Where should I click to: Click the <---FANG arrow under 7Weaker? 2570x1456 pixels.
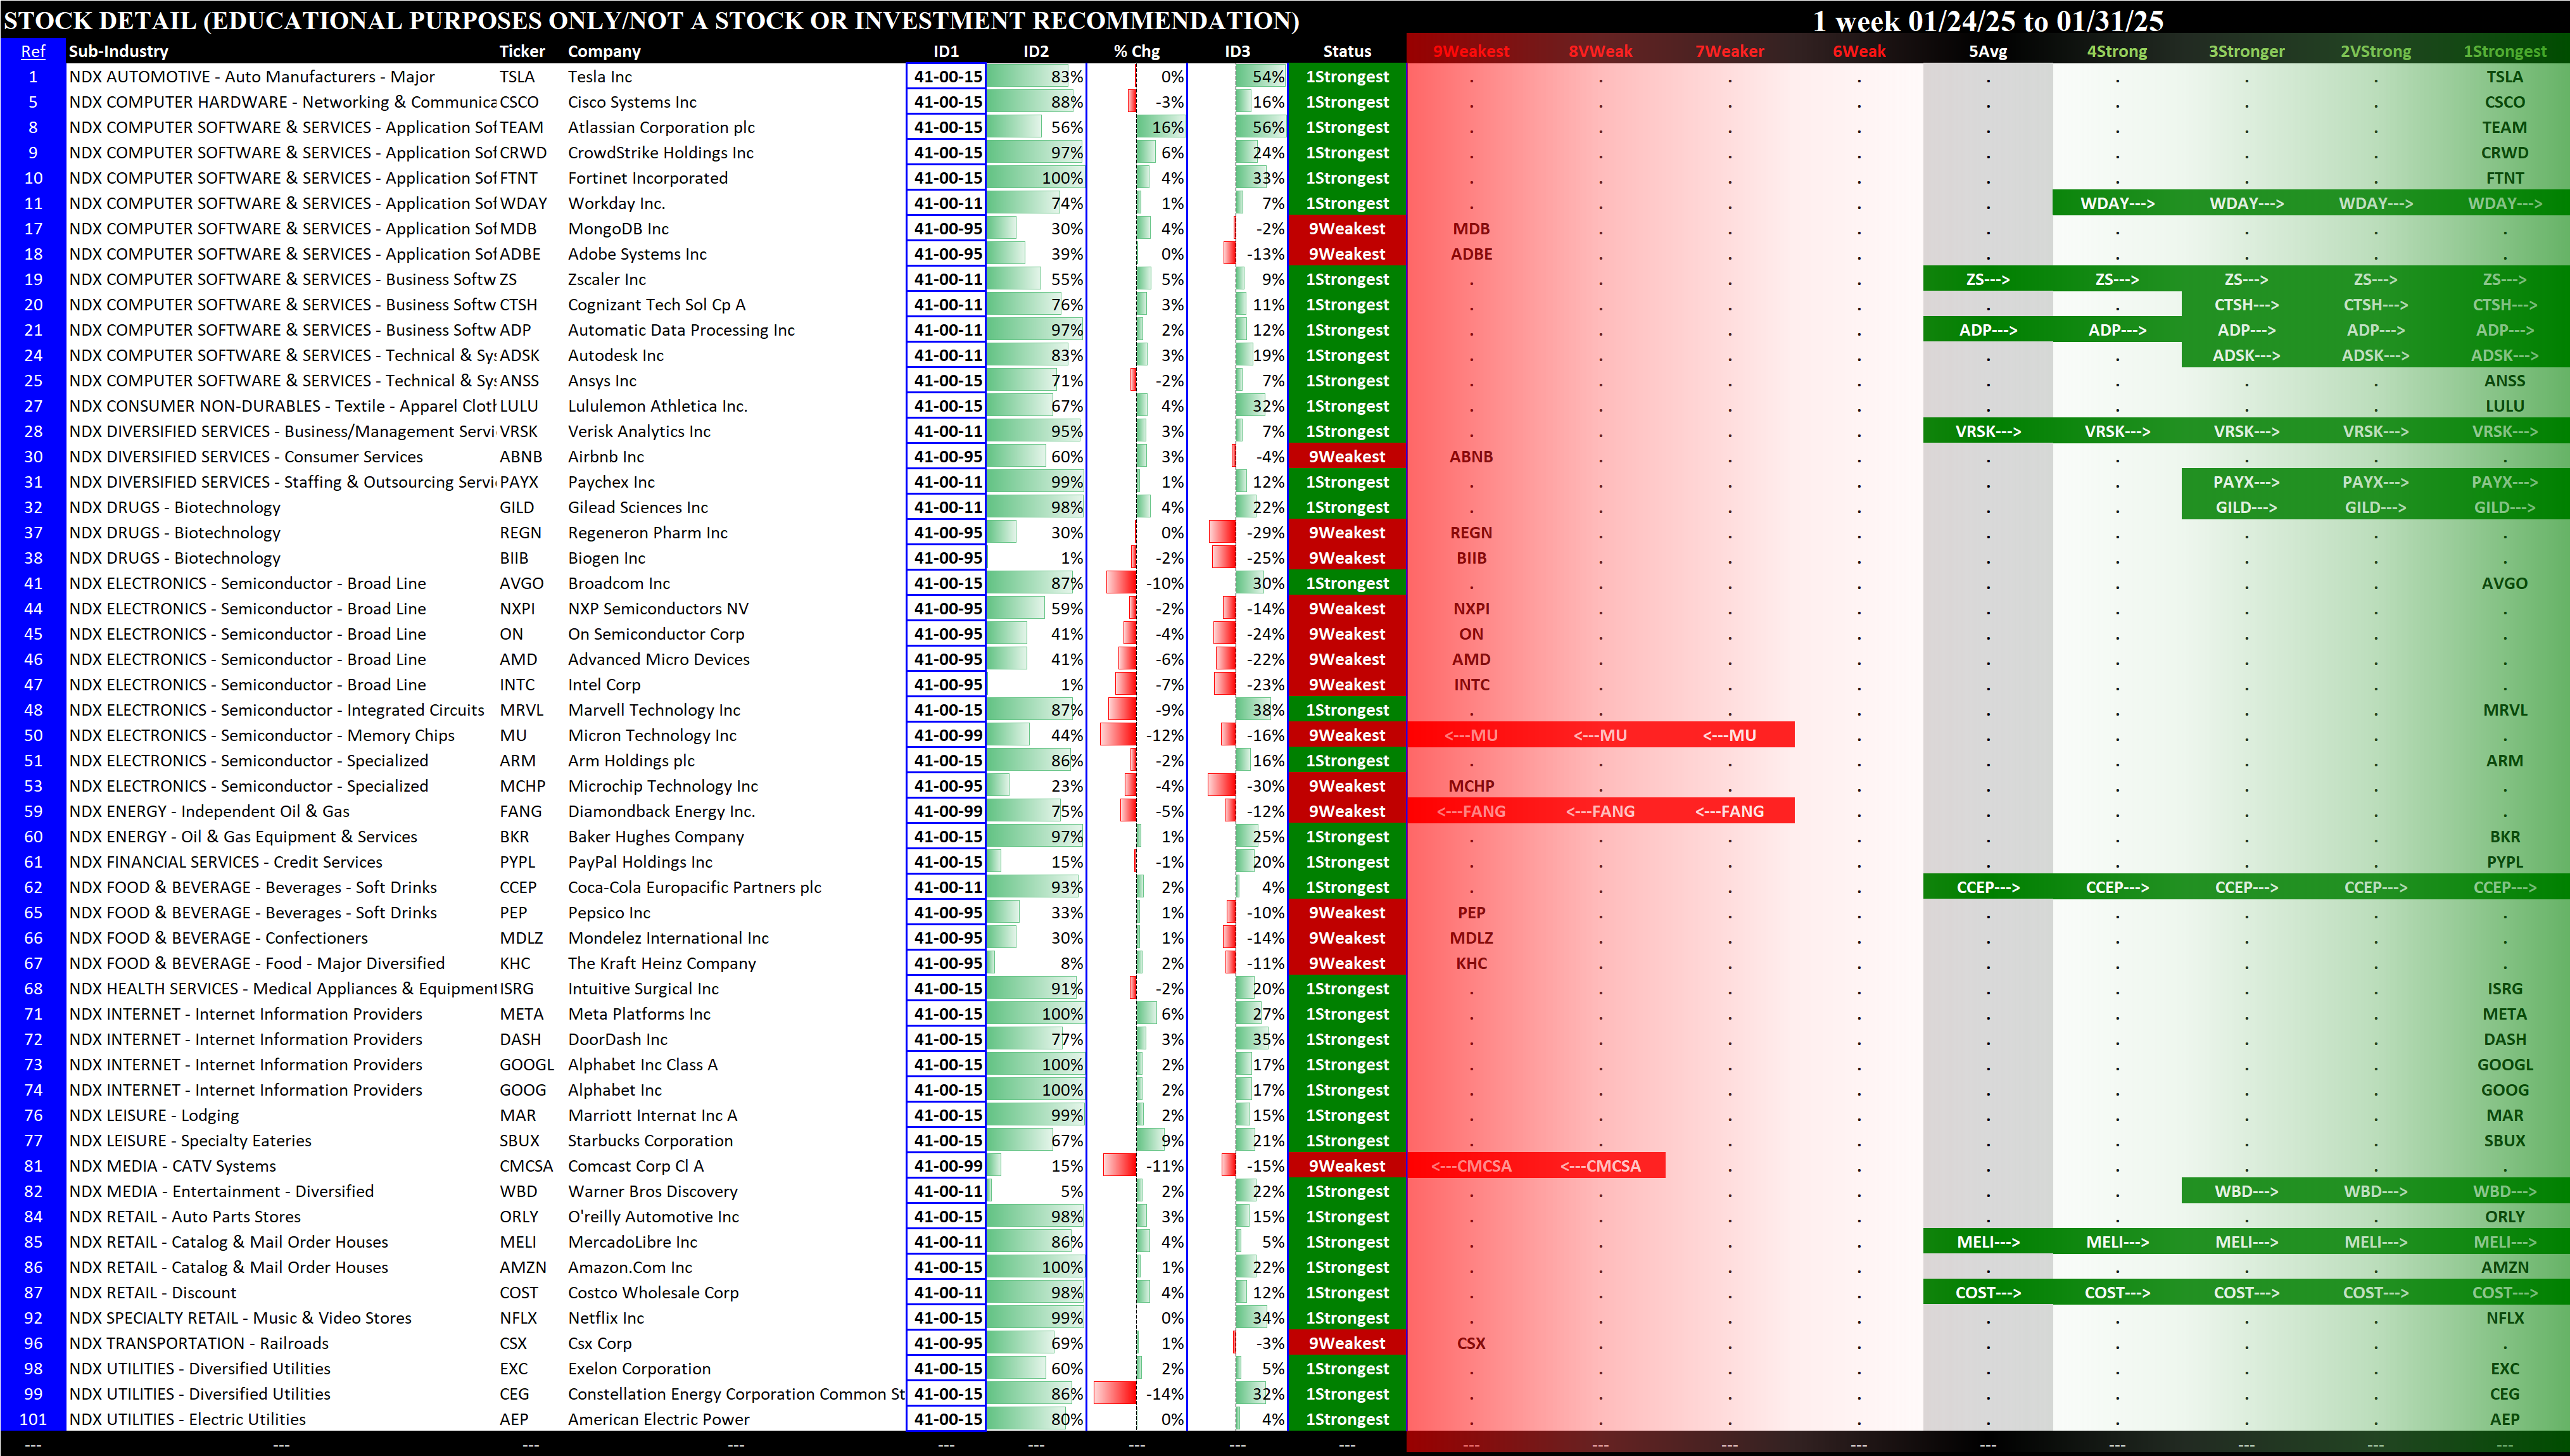[1729, 811]
